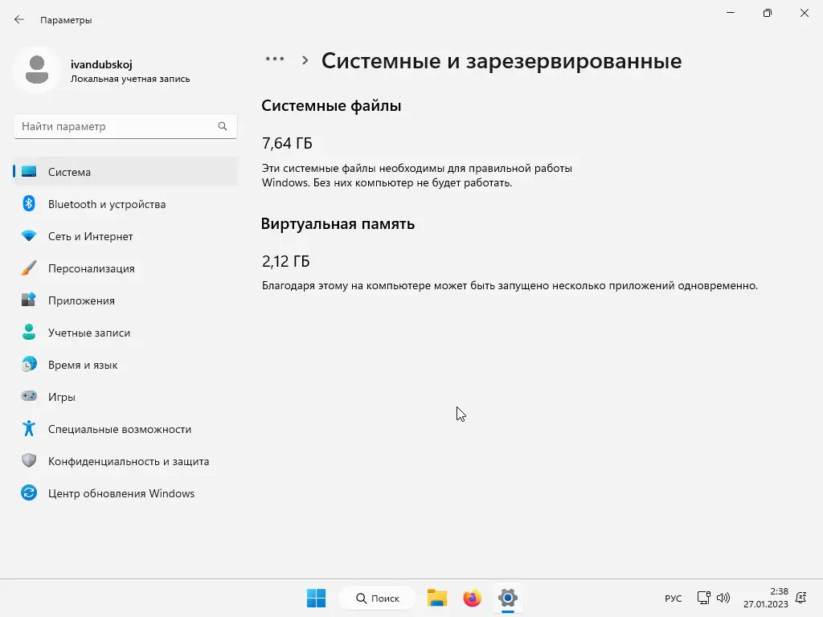Open File Explorer from taskbar
The width and height of the screenshot is (823, 617).
click(x=436, y=598)
